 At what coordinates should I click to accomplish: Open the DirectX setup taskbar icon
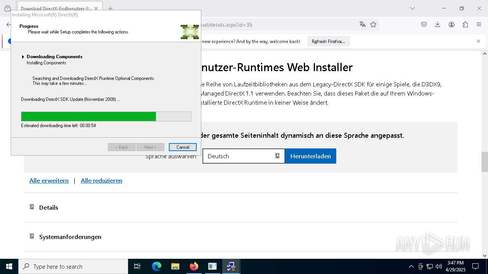point(231,266)
